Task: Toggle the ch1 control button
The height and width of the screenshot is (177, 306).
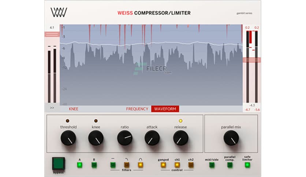Action: coord(177,165)
